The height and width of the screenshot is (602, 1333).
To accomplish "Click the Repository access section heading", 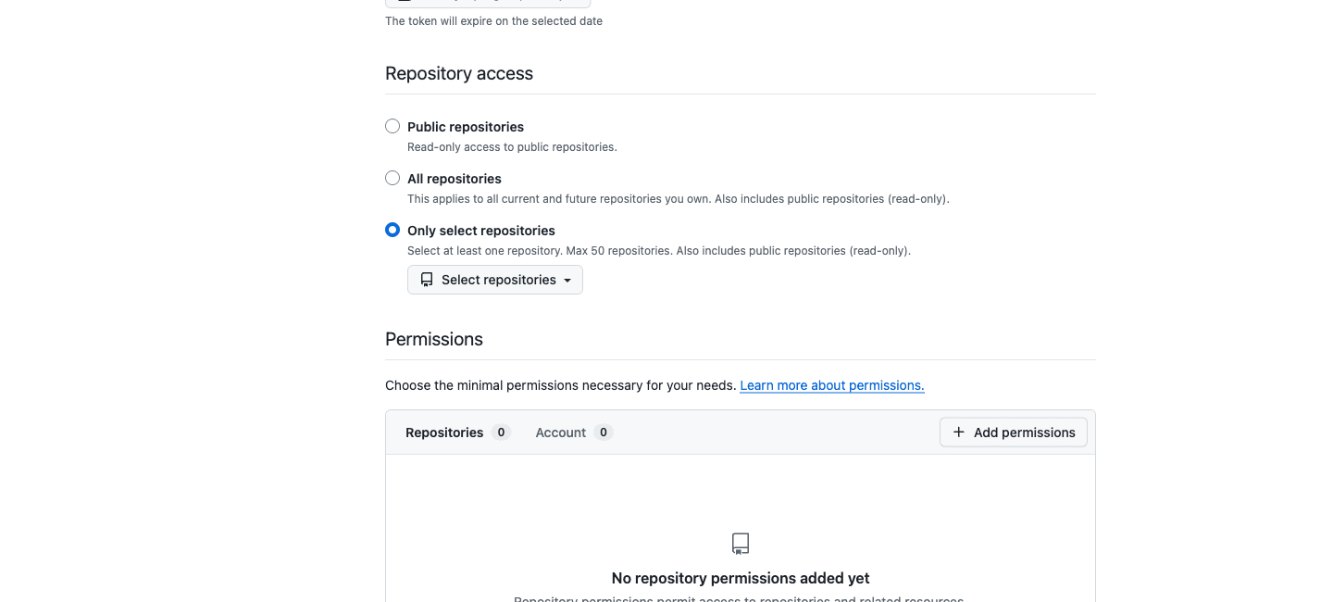I will [x=459, y=73].
